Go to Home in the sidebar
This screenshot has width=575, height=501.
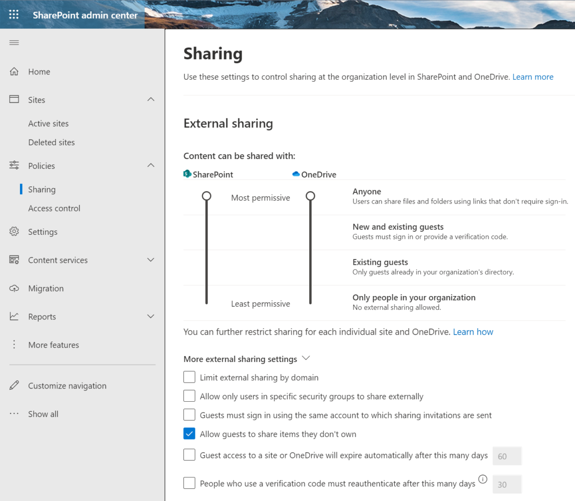coord(39,71)
